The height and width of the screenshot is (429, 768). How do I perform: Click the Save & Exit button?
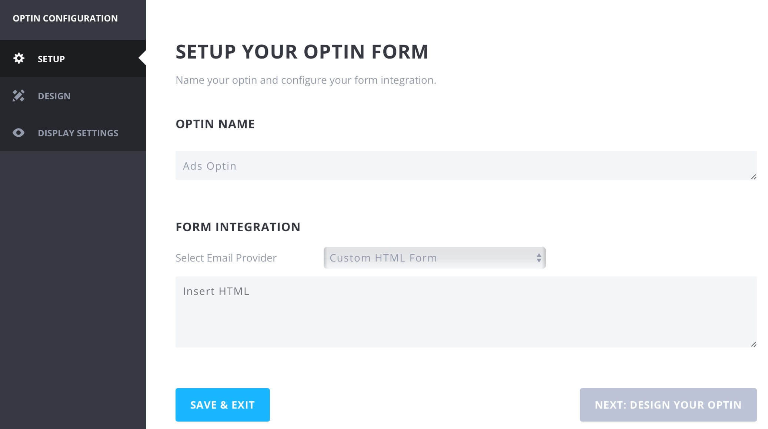tap(223, 405)
